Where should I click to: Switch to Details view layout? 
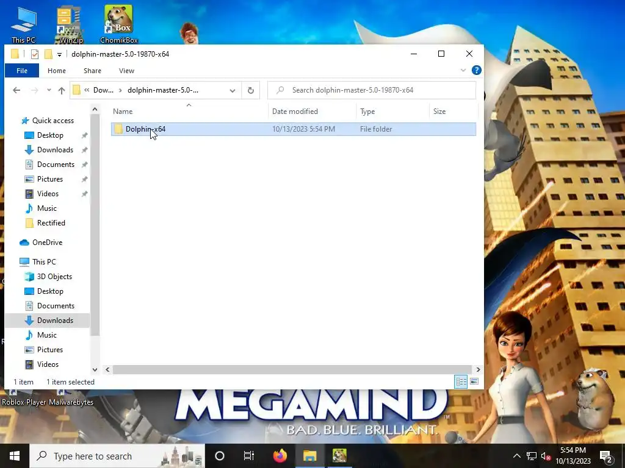pyautogui.click(x=461, y=381)
